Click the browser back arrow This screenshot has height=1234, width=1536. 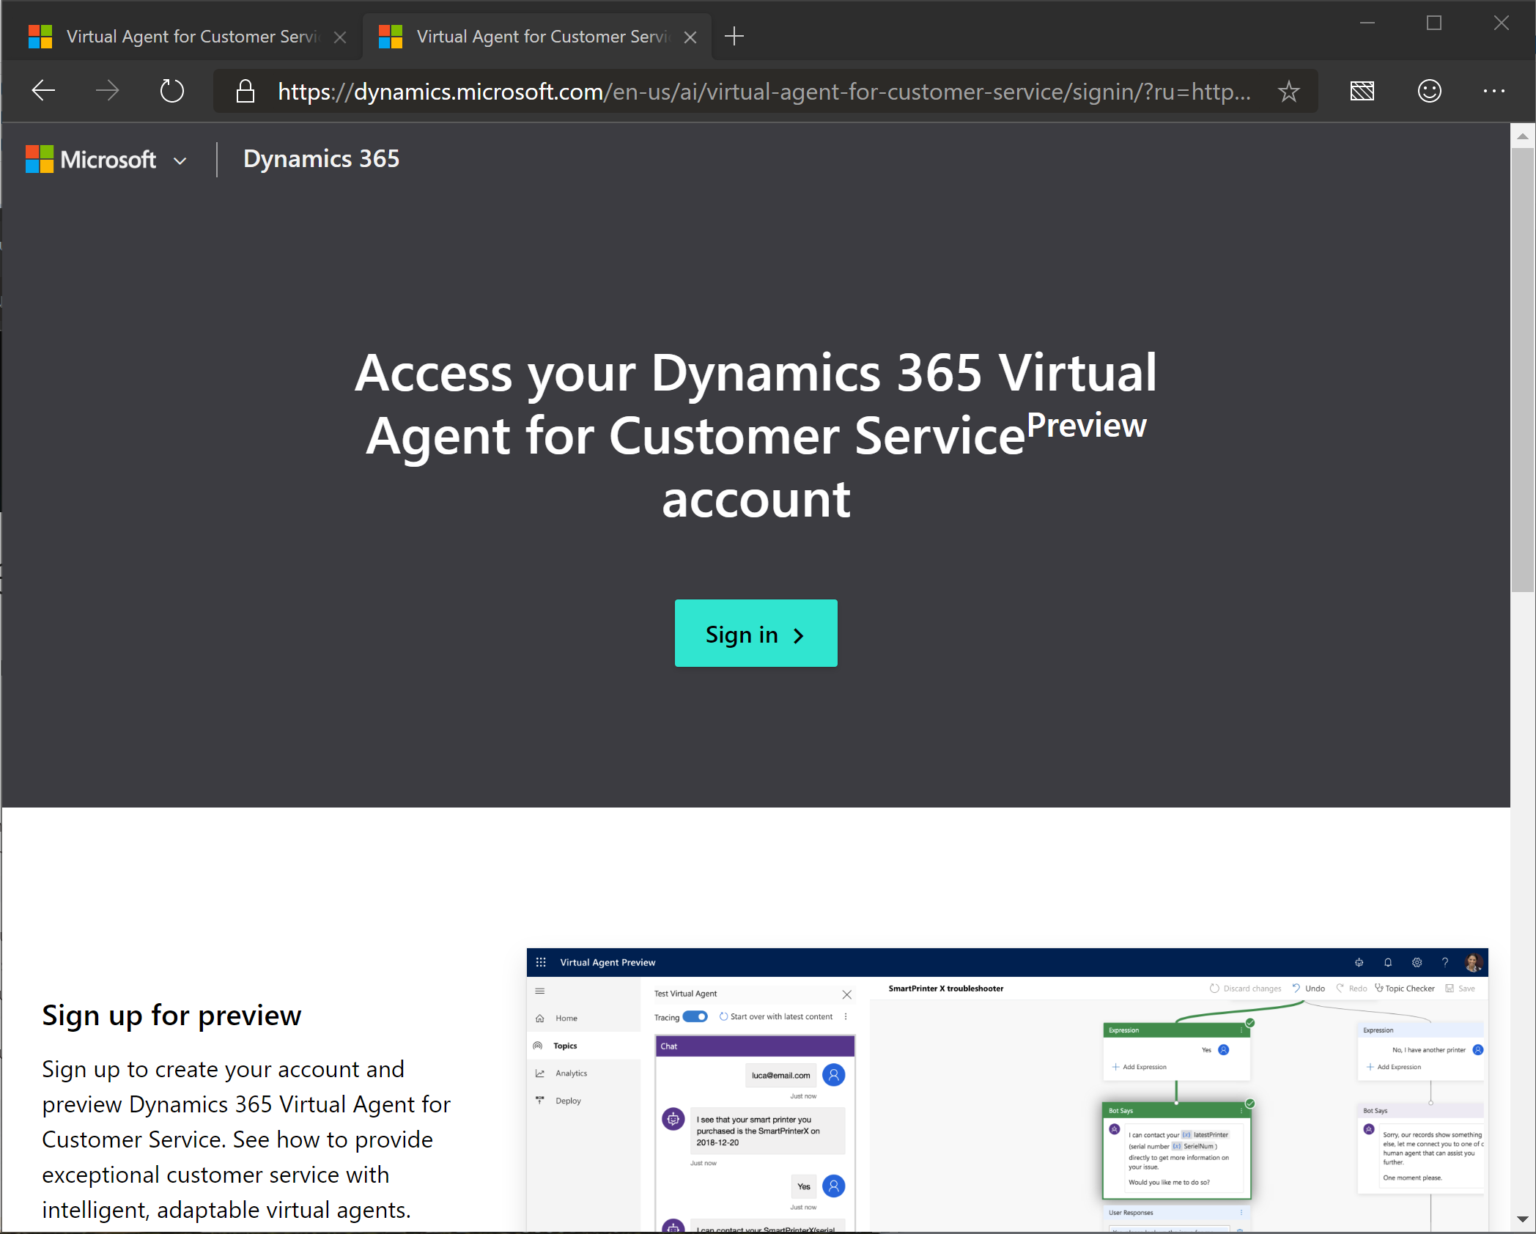pyautogui.click(x=44, y=91)
